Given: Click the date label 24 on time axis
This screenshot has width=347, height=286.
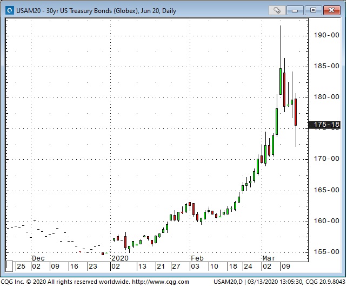Looking at the screenshot, I should [x=248, y=266].
